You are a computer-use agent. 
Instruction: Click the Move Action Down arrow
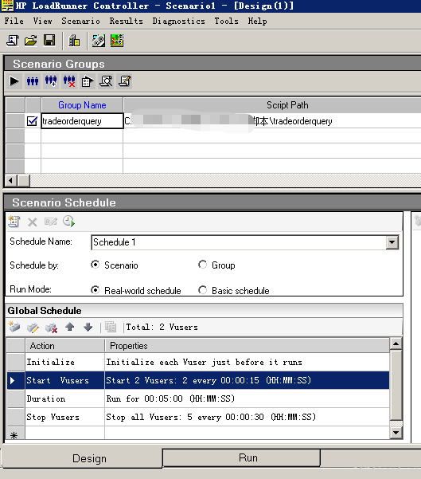click(x=88, y=328)
